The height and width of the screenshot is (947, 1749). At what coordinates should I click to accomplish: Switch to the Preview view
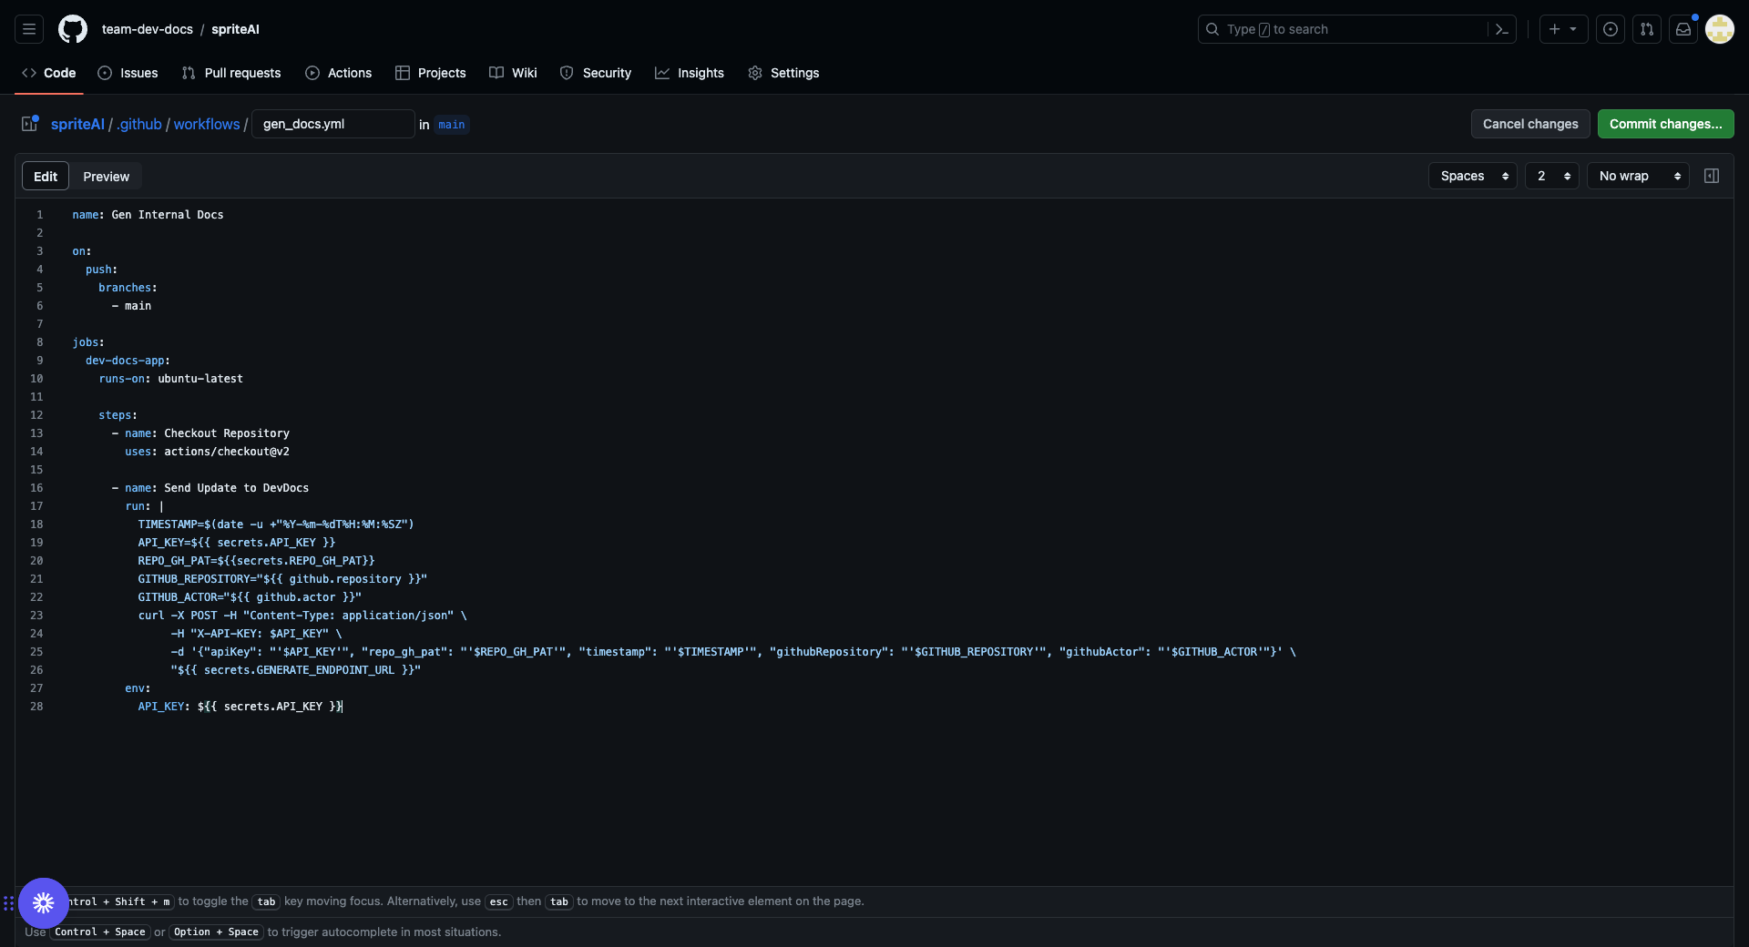pos(106,177)
